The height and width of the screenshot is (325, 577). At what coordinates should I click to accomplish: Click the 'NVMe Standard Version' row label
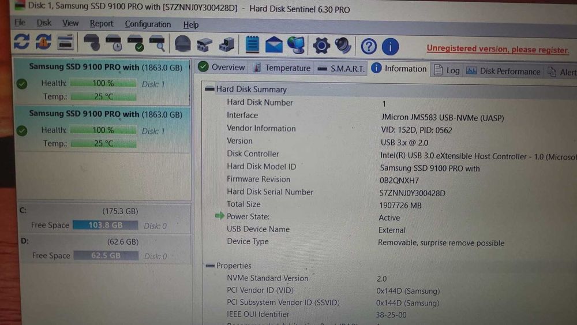pyautogui.click(x=268, y=278)
